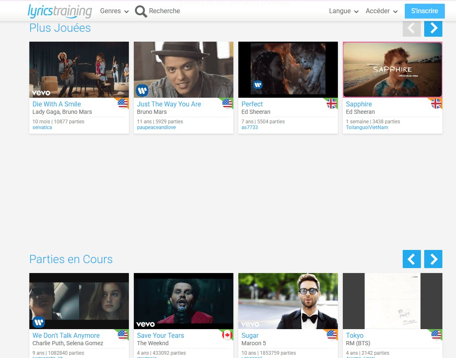456x358 pixels.
Task: Click the search magnifier icon
Action: pos(141,11)
